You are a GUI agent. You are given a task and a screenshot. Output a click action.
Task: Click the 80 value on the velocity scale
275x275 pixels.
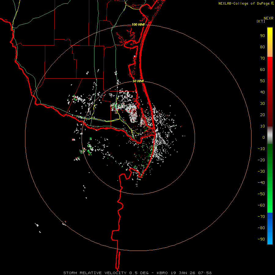[262, 47]
